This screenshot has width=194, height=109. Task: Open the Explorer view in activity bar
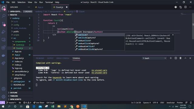[x=3, y=8]
